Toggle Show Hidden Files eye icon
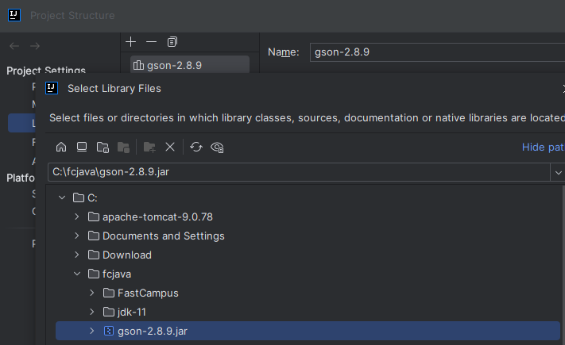This screenshot has height=345, width=565. click(217, 148)
